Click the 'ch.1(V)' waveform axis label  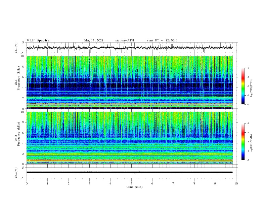pos(16,48)
